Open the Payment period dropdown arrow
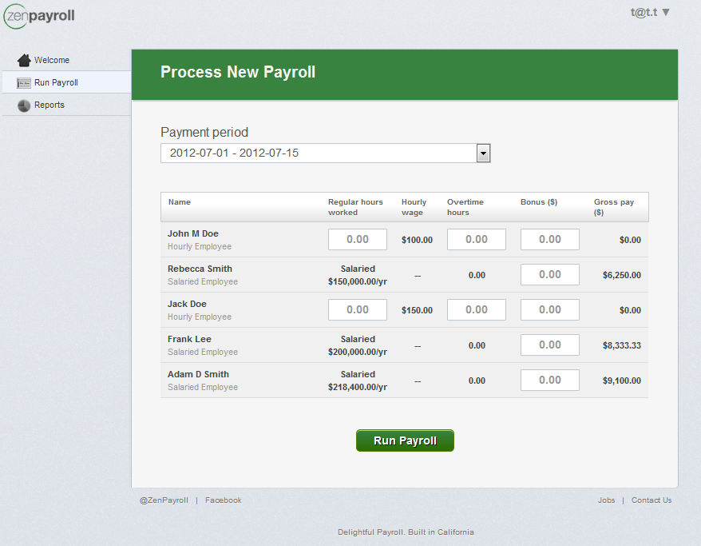Screen dimensions: 701x546 (x=483, y=153)
